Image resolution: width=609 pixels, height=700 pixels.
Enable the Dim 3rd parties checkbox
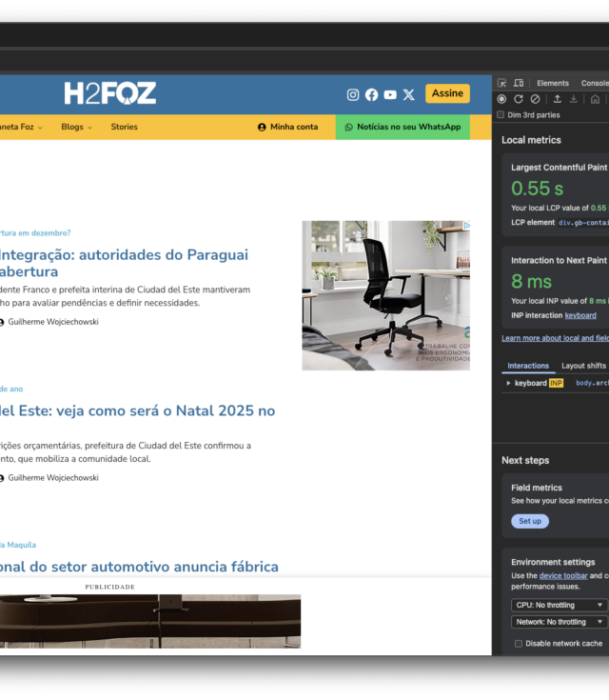[501, 115]
